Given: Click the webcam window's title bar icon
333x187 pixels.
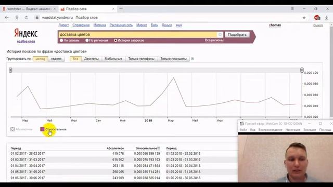Looking at the screenshot, I should coord(241,124).
